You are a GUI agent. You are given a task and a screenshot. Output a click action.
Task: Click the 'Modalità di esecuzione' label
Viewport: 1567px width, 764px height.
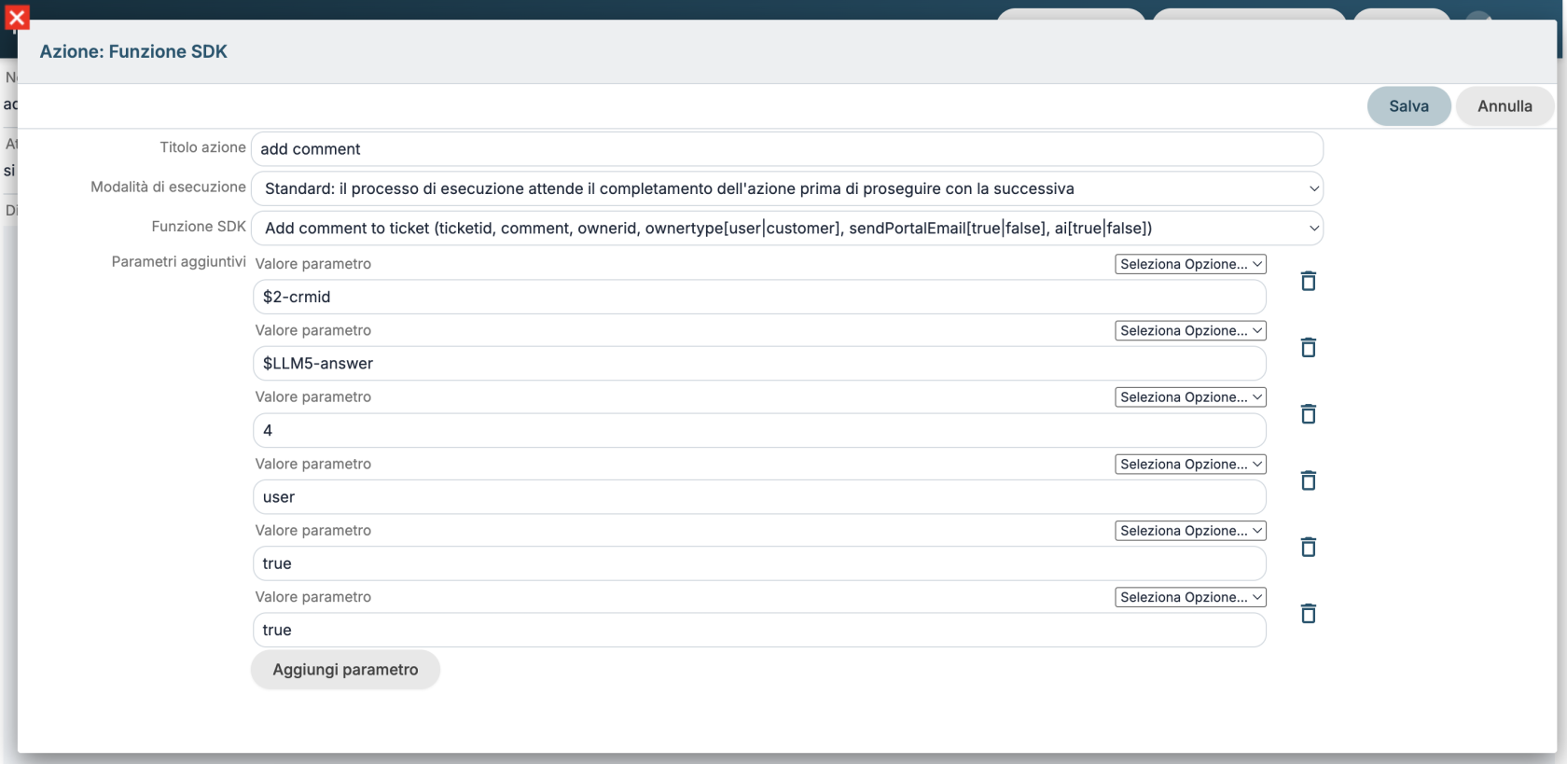[x=168, y=187]
